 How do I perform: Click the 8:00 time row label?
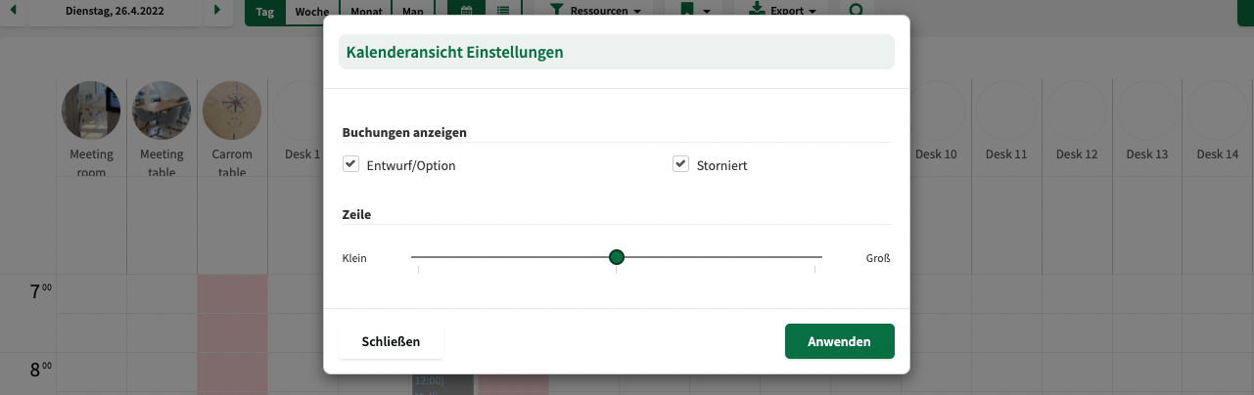tap(40, 370)
